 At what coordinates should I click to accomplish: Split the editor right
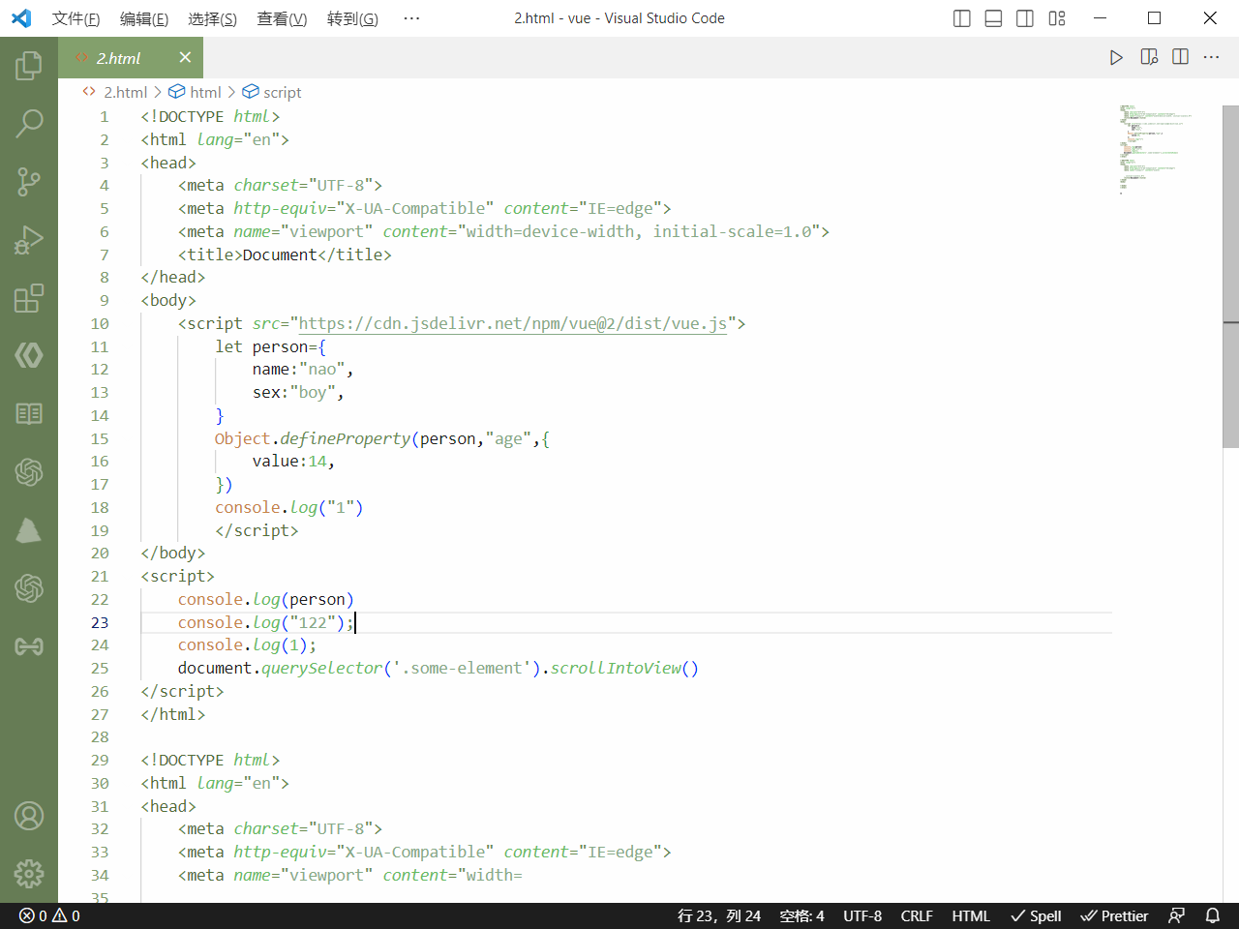coord(1180,57)
